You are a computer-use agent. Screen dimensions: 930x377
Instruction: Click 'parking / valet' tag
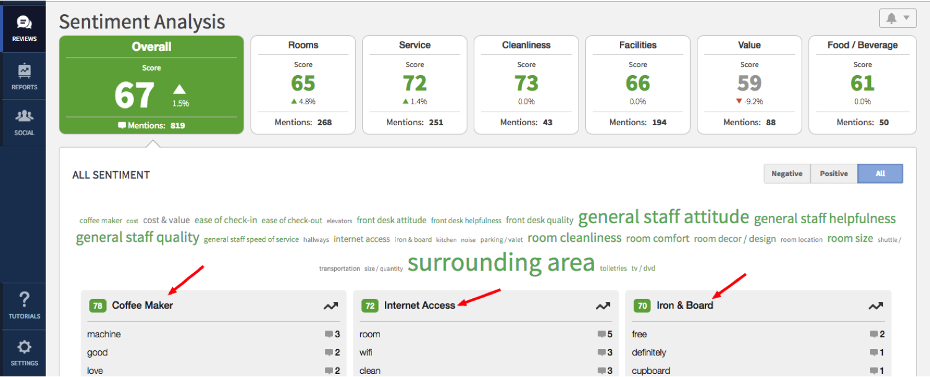(x=500, y=240)
